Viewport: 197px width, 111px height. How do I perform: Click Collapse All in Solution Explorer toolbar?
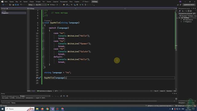coord(188,11)
